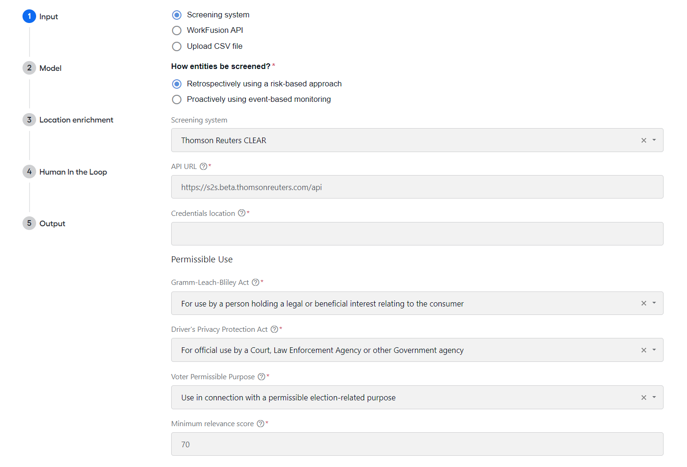Open Gramm-Leach-Bliley Act help icon
The width and height of the screenshot is (687, 467).
click(x=256, y=282)
